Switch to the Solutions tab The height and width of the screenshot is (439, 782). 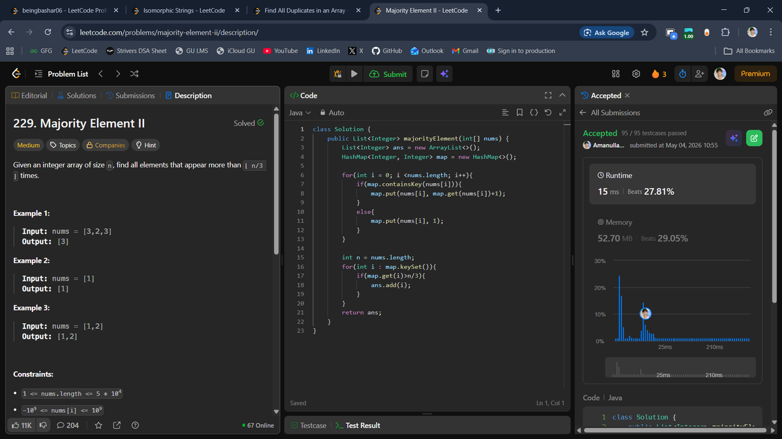[x=76, y=95]
